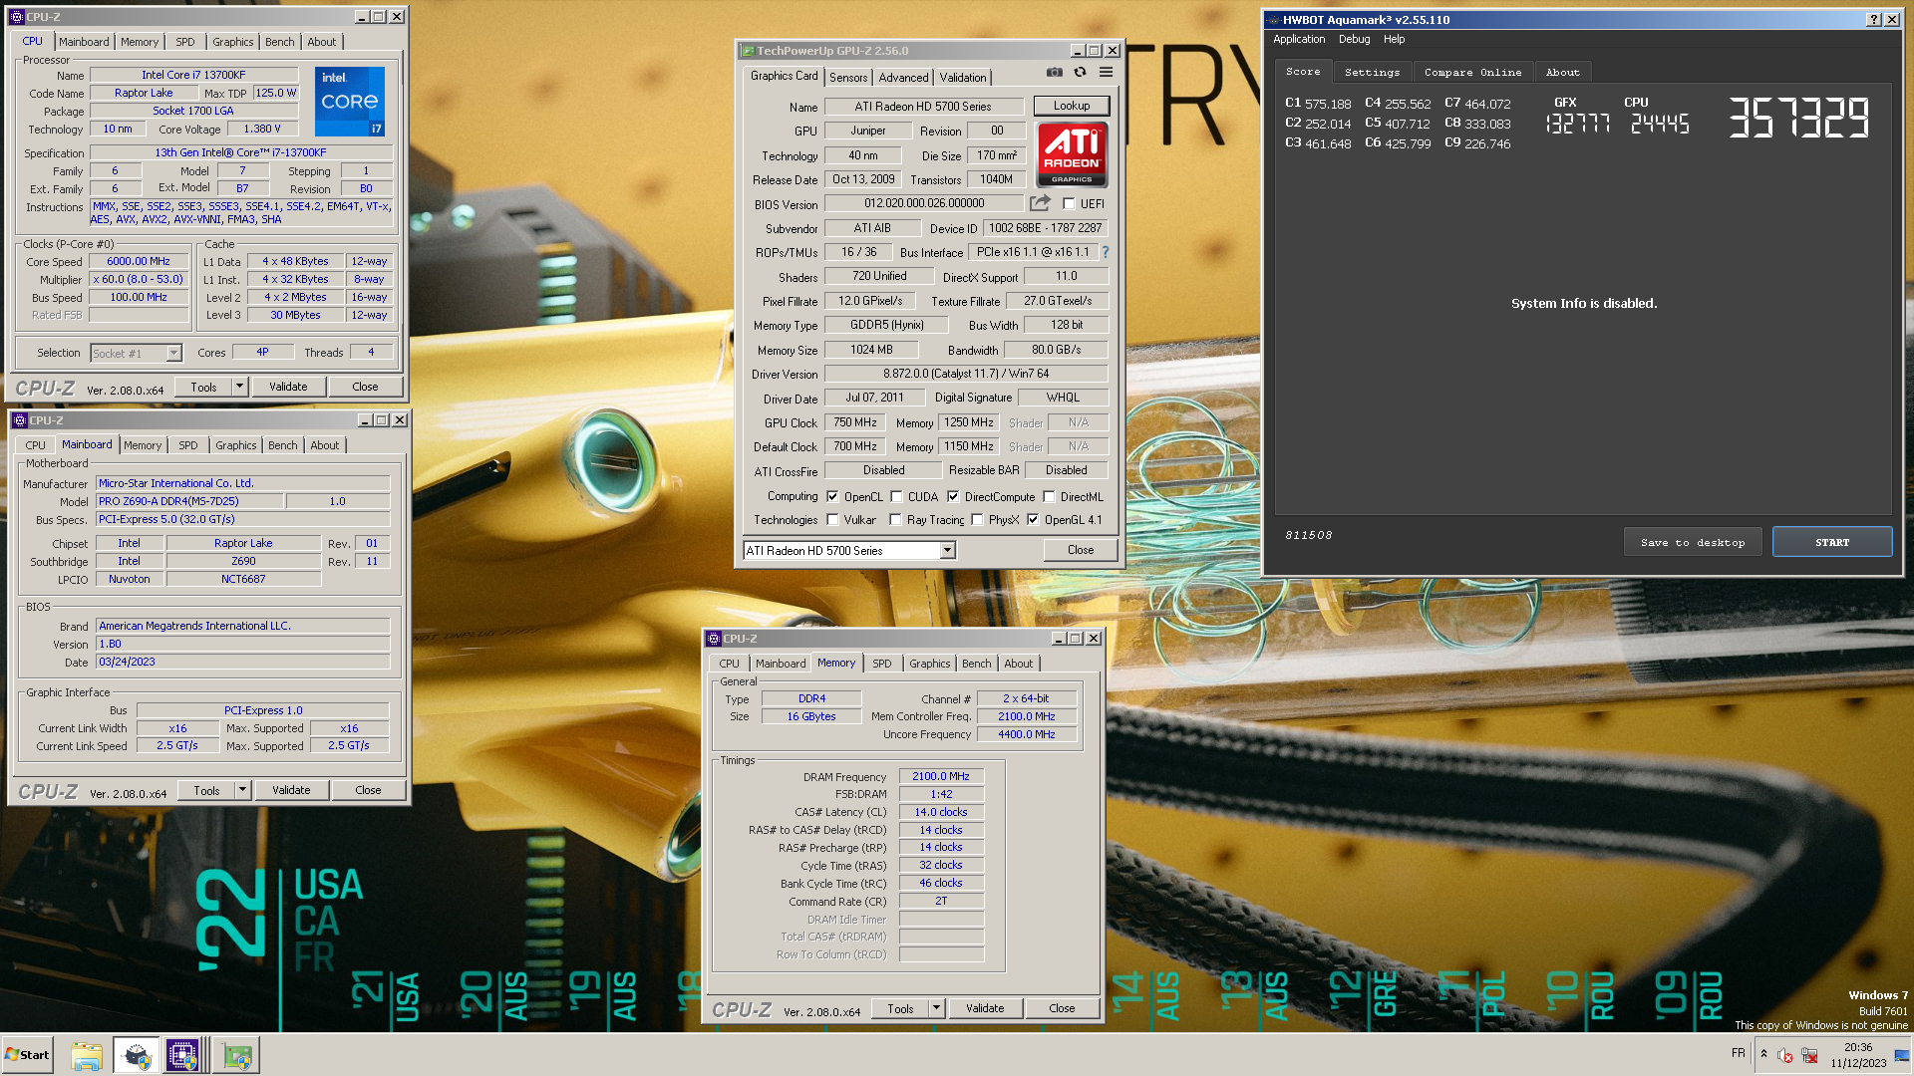Click the START button in Aquamark
1914x1076 pixels.
tap(1831, 542)
